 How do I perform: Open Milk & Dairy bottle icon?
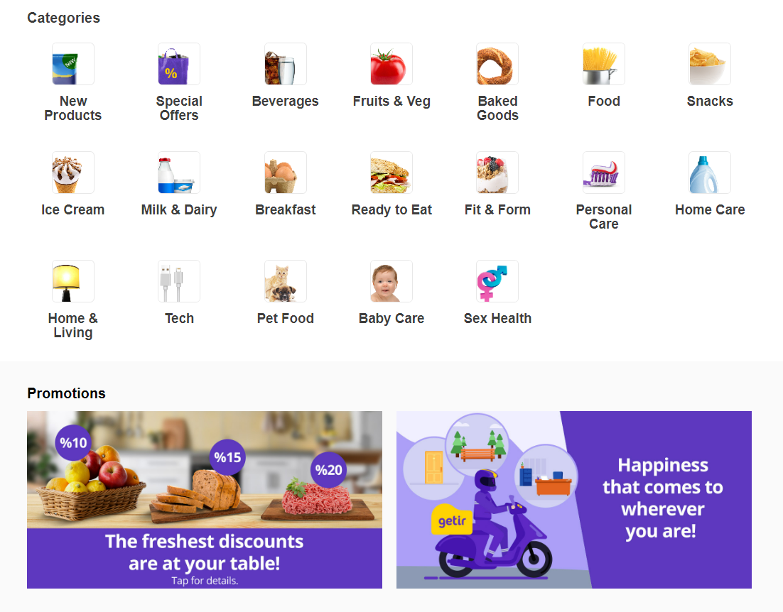179,173
